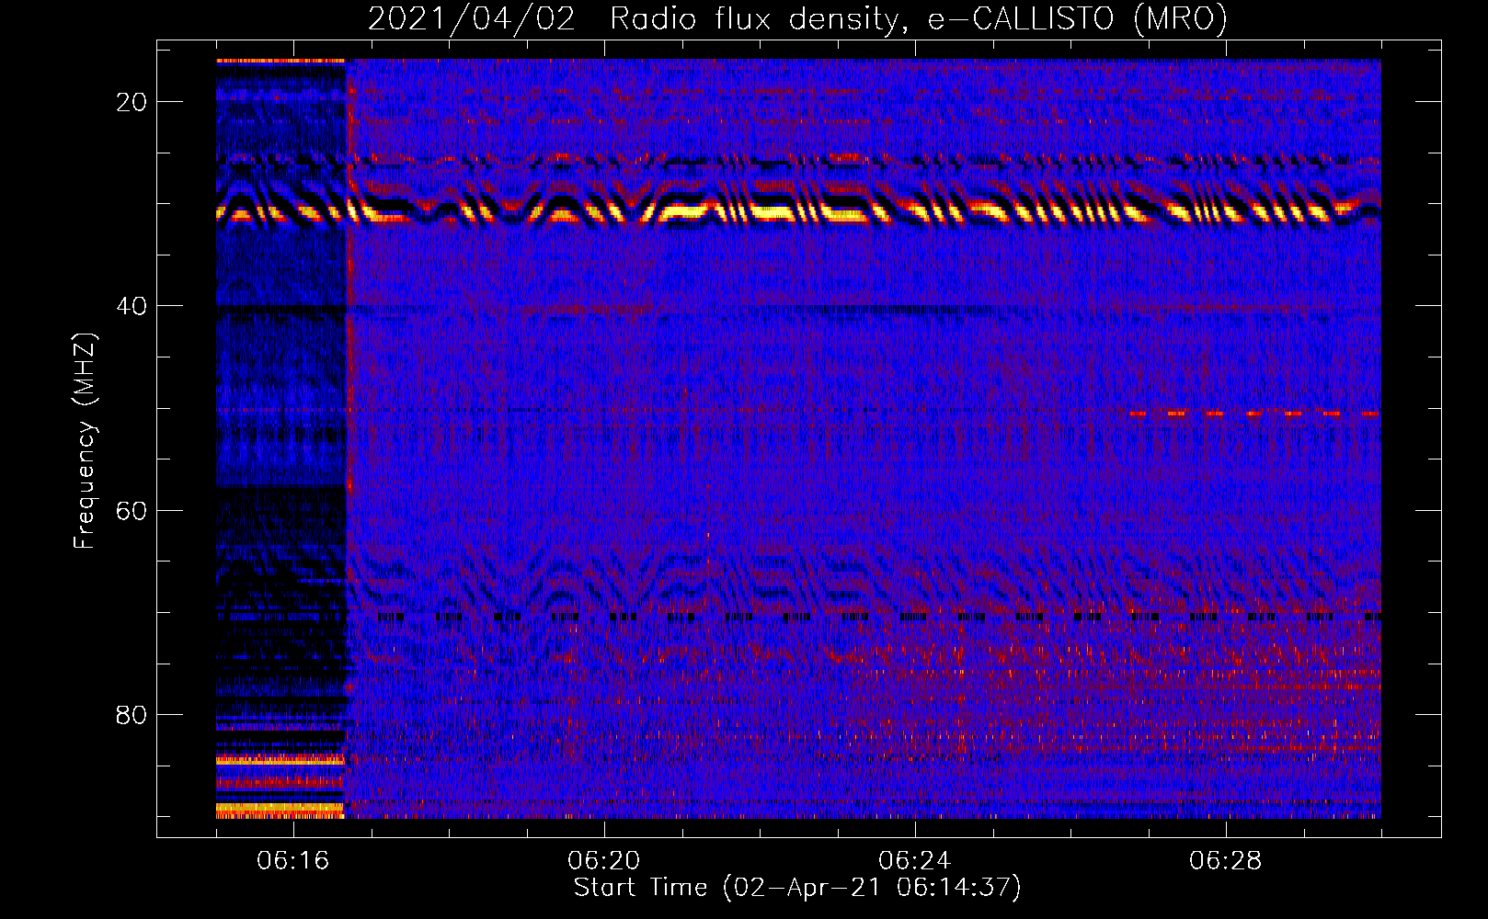Select the 'e-CALLISTO (MRO)' text in the title
Screen dimensions: 1488x919
[x=1077, y=19]
